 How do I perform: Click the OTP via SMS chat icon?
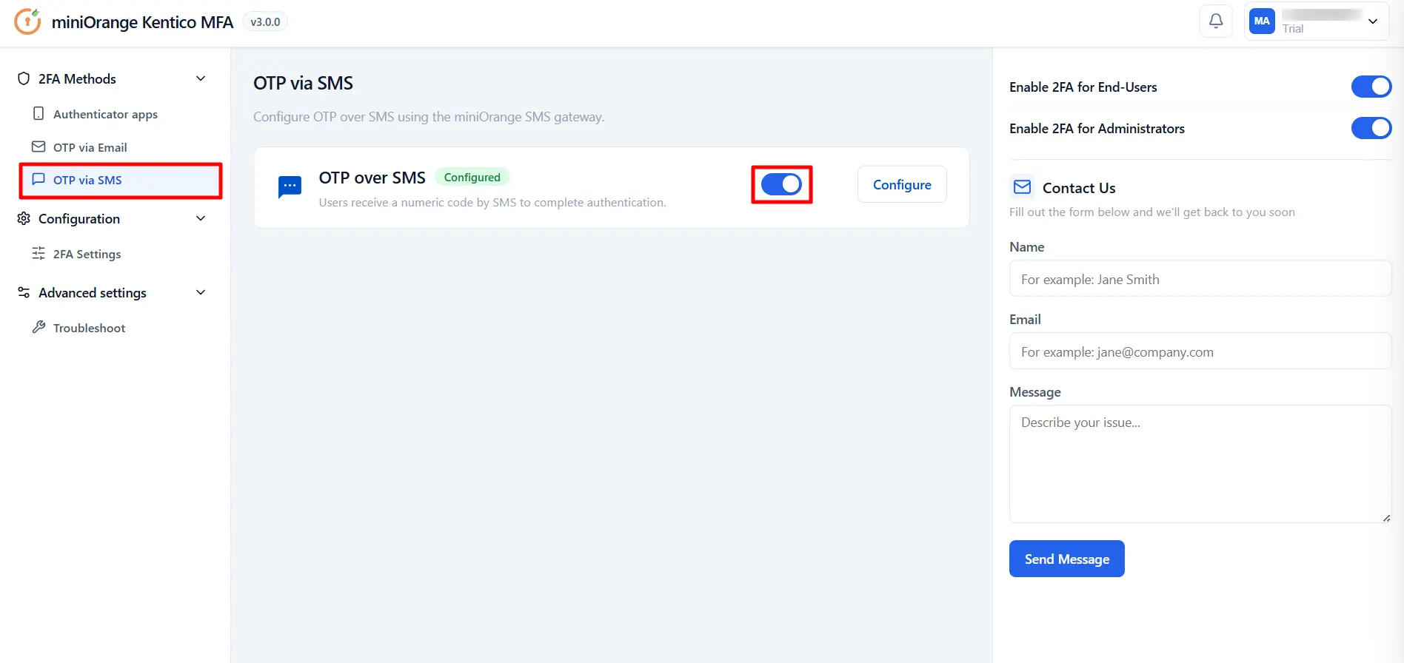click(39, 179)
